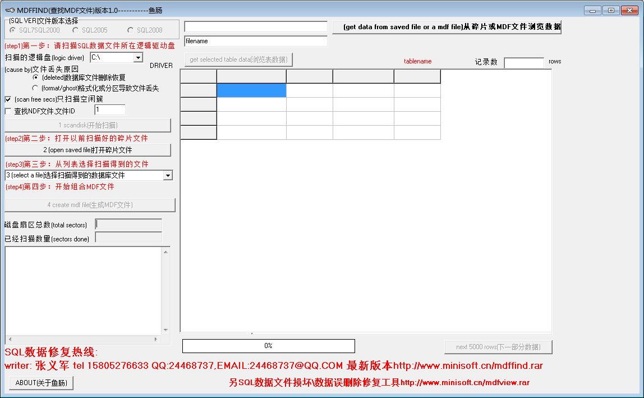Viewport: 644px width, 398px height.
Task: Click the 0% progress bar
Action: pyautogui.click(x=268, y=346)
